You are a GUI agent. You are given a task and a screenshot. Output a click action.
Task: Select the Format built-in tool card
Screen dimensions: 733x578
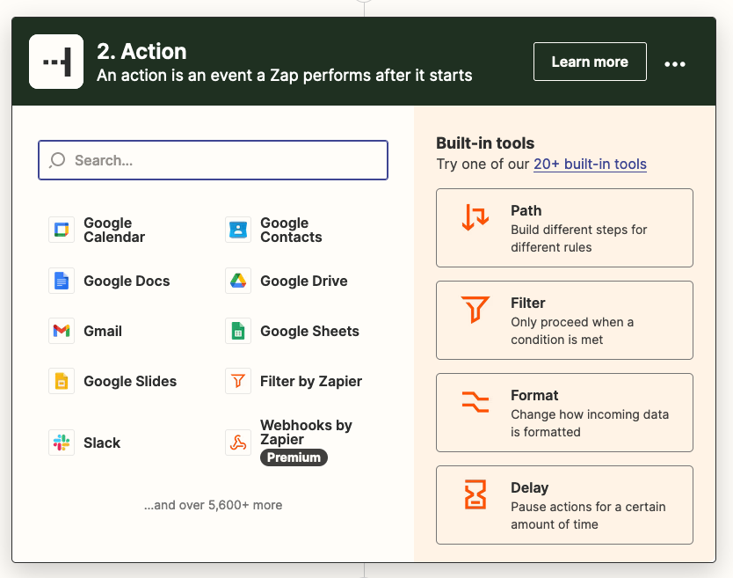[x=564, y=413]
